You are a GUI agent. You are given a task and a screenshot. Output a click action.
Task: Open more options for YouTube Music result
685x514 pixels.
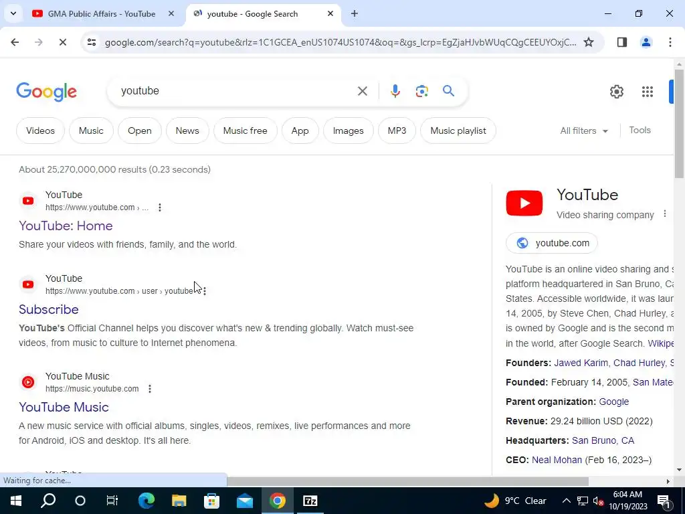click(x=150, y=389)
